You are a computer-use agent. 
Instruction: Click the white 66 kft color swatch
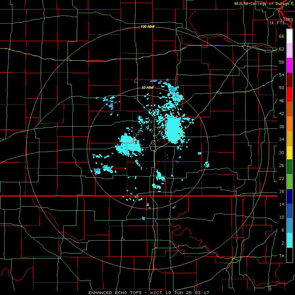[x=289, y=36]
